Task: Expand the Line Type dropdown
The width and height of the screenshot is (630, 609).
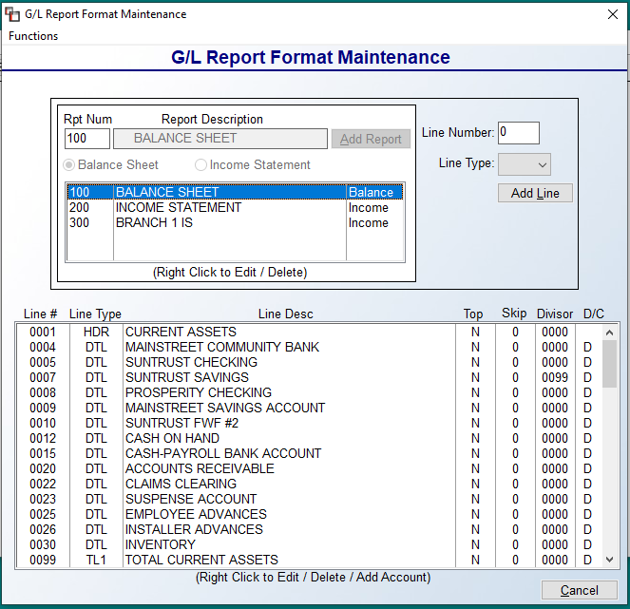Action: coord(525,164)
